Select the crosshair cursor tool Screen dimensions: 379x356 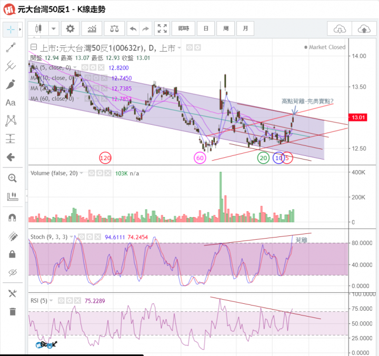click(x=11, y=29)
